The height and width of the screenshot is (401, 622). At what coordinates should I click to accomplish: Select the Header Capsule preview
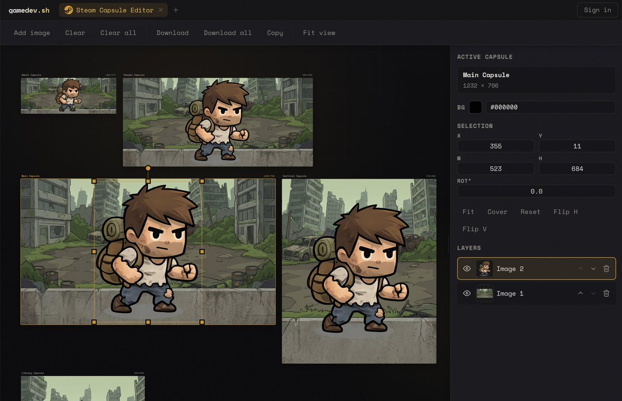point(218,122)
